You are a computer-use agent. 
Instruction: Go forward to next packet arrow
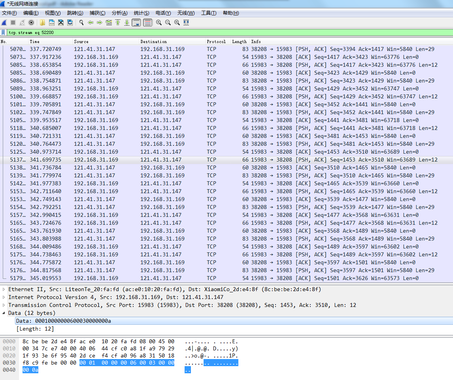pyautogui.click(x=100, y=23)
